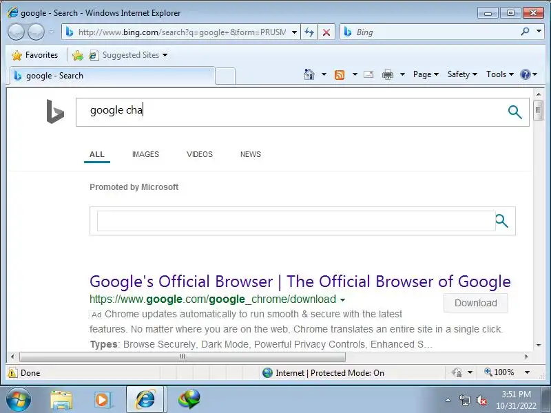Click the empty promoted search field

point(296,221)
